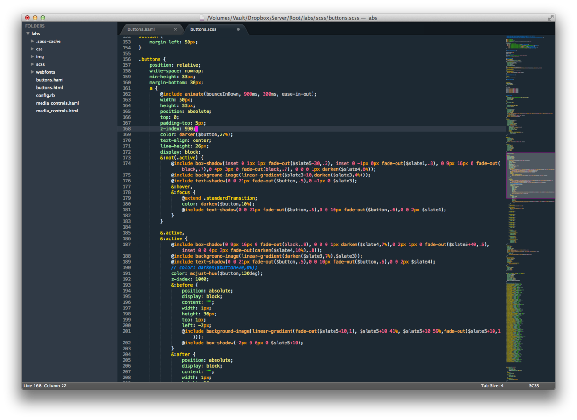This screenshot has width=577, height=420.
Task: Click line number 168 in the gutter
Action: [126, 129]
